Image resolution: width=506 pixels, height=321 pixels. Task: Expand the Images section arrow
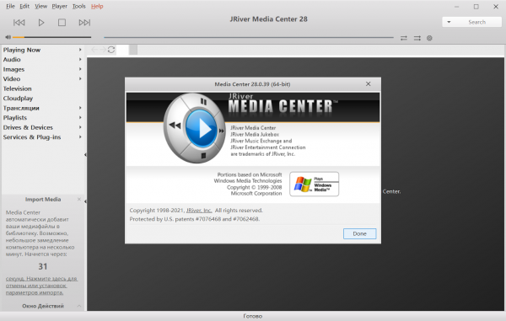pos(80,69)
